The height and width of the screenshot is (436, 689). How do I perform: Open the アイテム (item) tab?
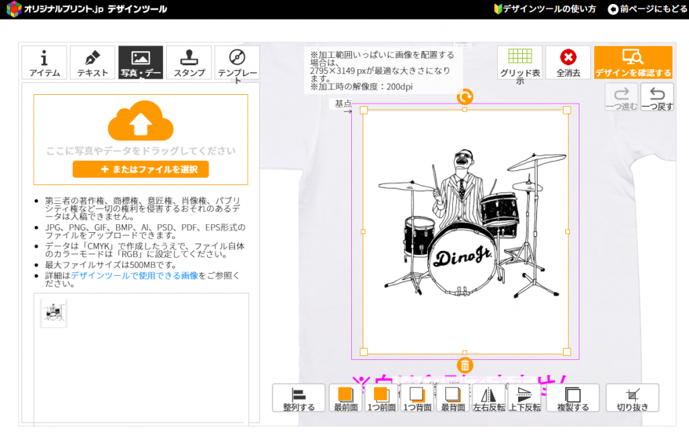44,63
